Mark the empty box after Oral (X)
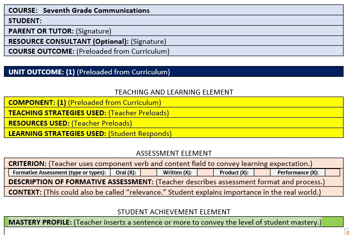This screenshot has width=349, height=235. [148, 172]
